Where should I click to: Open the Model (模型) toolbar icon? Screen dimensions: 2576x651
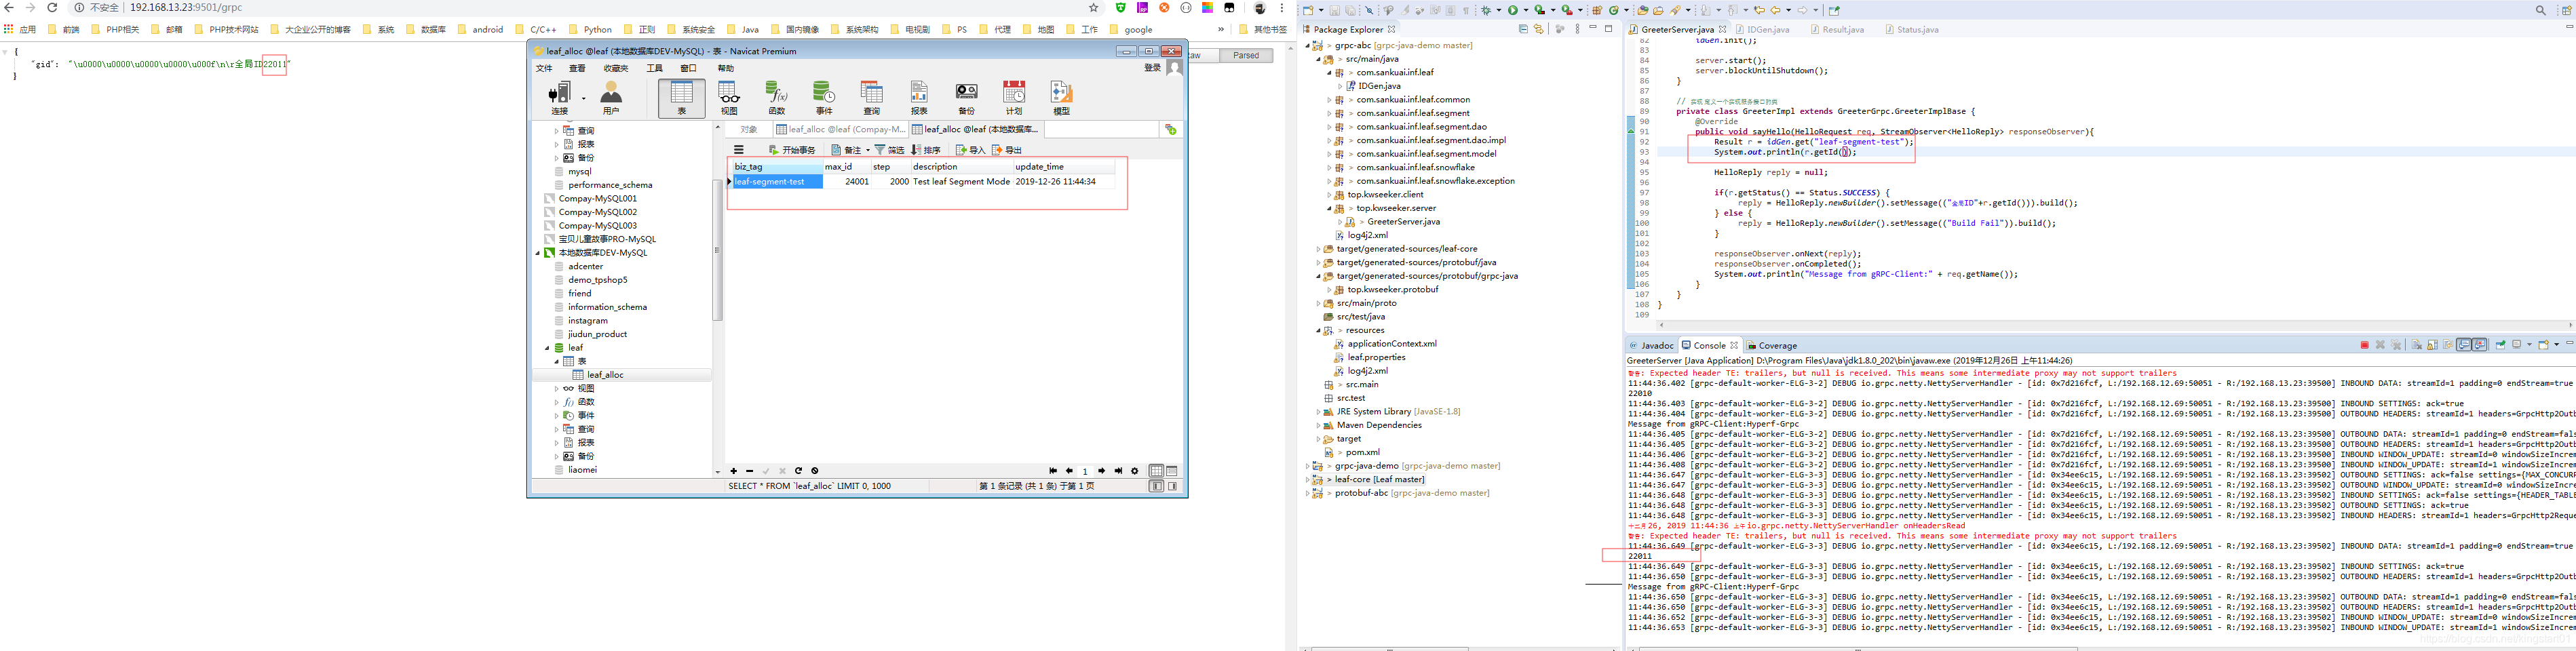(1061, 98)
